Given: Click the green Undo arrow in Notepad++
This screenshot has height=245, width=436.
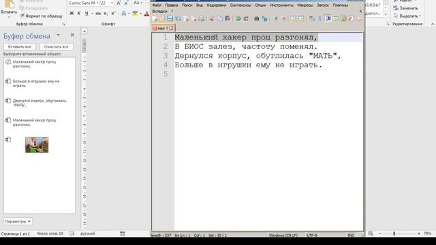Looking at the screenshot, I should coord(238,18).
